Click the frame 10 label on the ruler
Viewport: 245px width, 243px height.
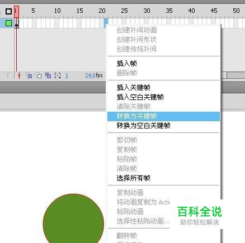point(57,11)
